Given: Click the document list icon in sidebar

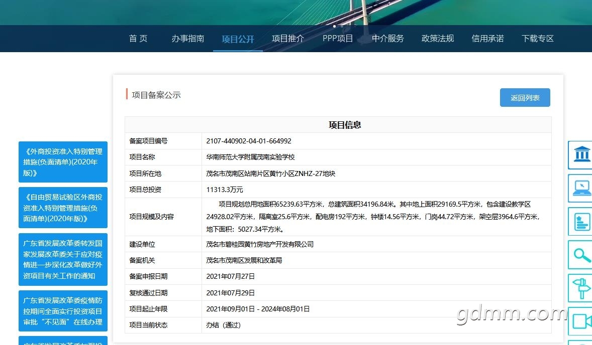Looking at the screenshot, I should pyautogui.click(x=580, y=222).
